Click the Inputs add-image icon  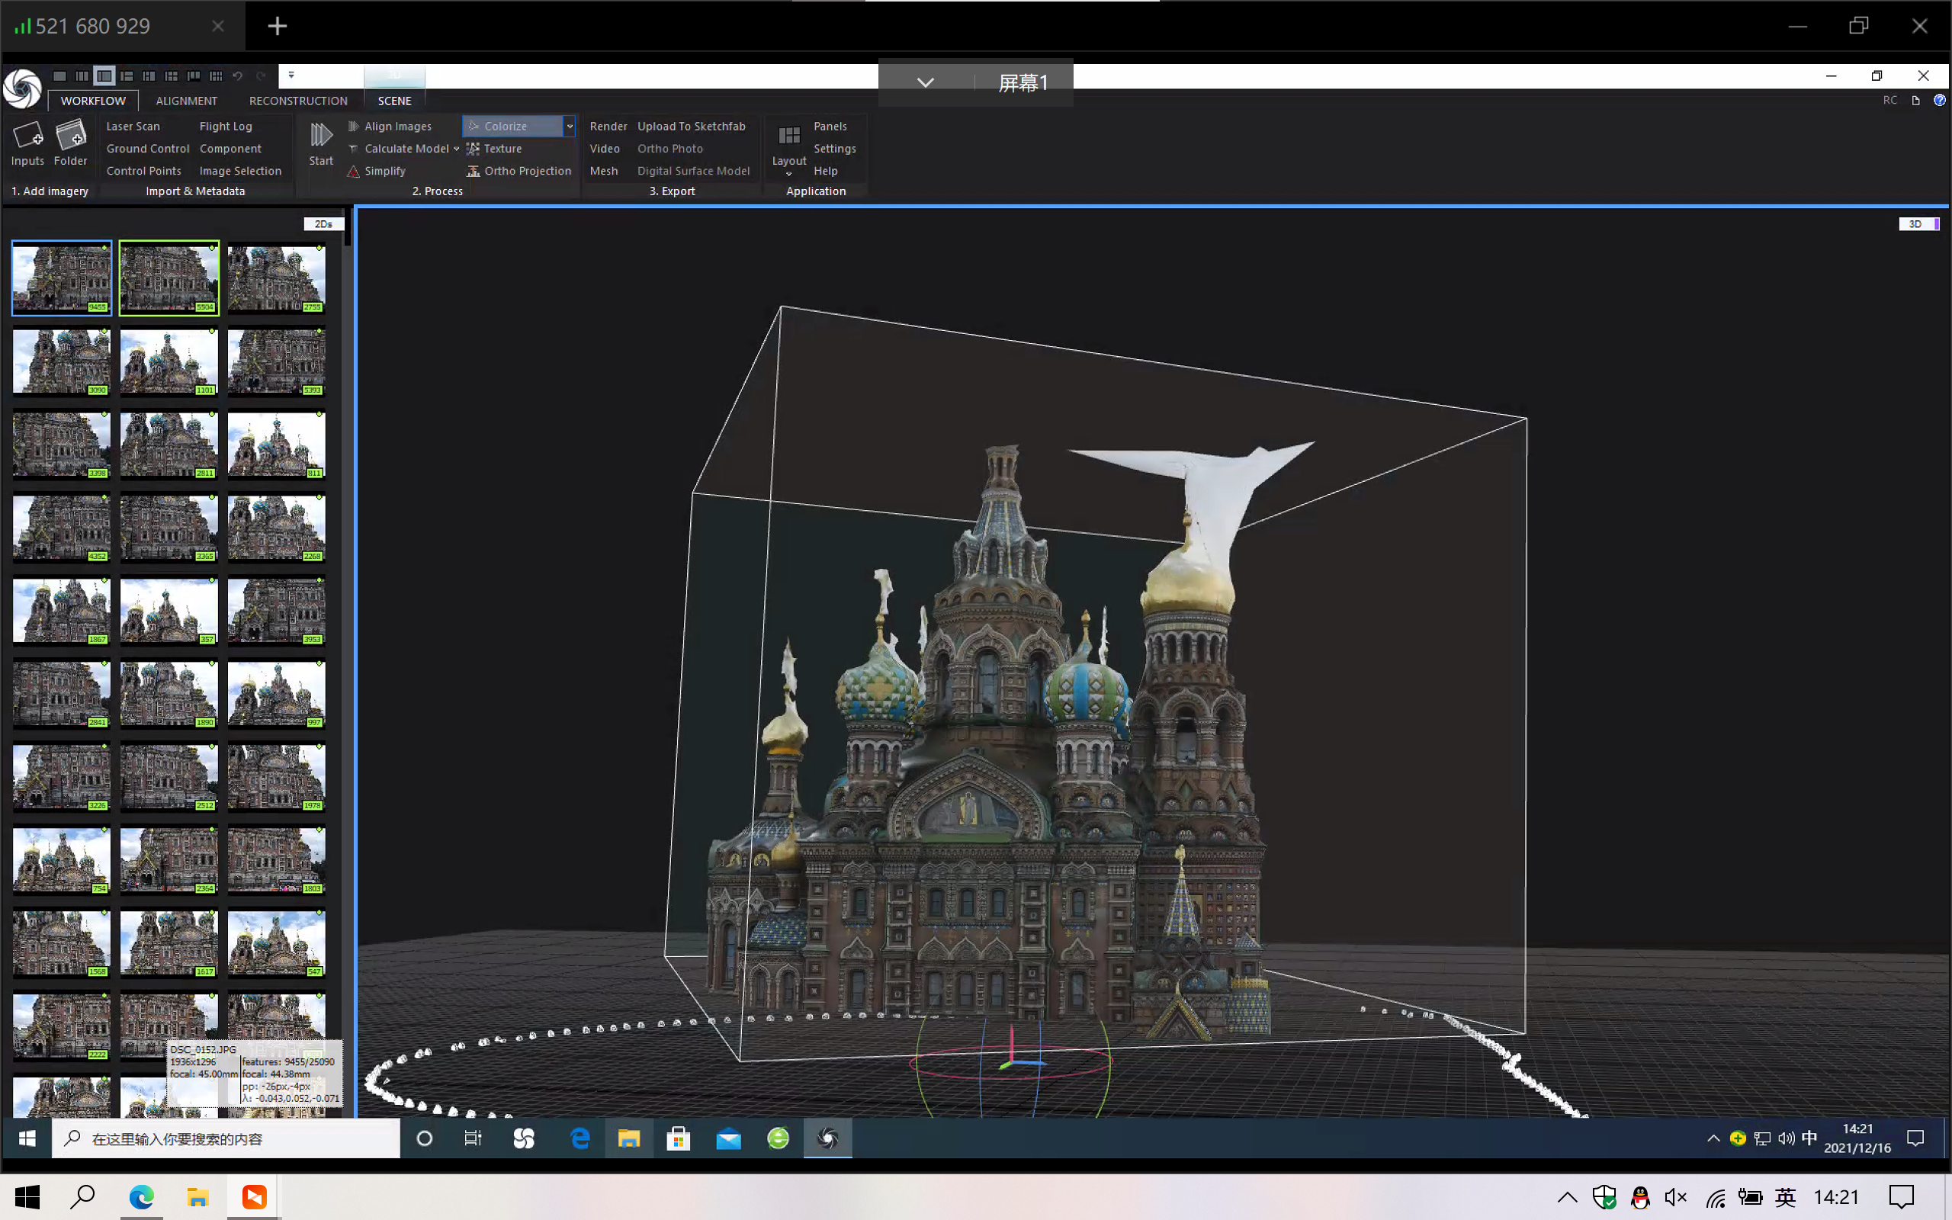point(27,135)
